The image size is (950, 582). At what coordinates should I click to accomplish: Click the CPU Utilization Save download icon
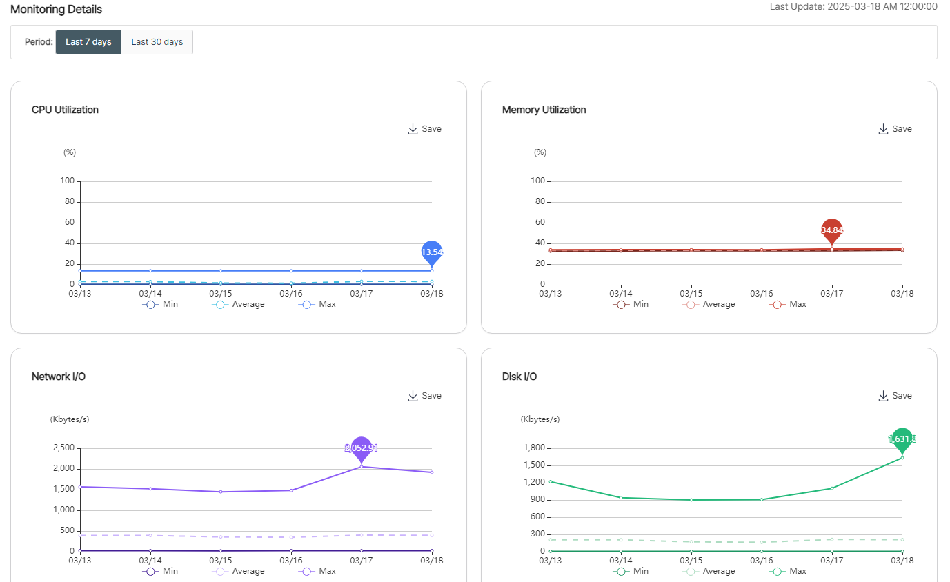click(413, 129)
